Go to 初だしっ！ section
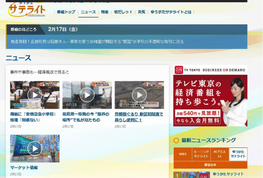This screenshot has height=178, width=263. [123, 12]
